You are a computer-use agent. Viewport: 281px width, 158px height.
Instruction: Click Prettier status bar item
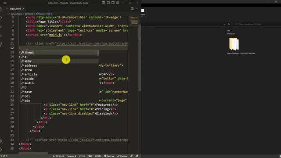point(122,156)
